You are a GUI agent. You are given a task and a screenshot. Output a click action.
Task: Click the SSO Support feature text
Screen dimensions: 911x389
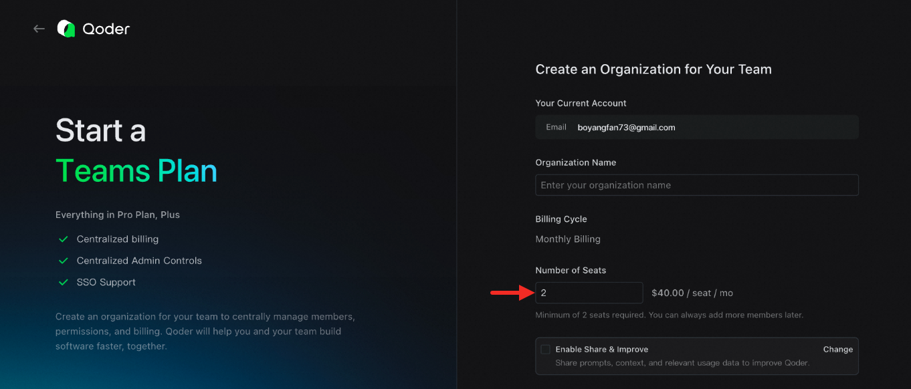[106, 282]
